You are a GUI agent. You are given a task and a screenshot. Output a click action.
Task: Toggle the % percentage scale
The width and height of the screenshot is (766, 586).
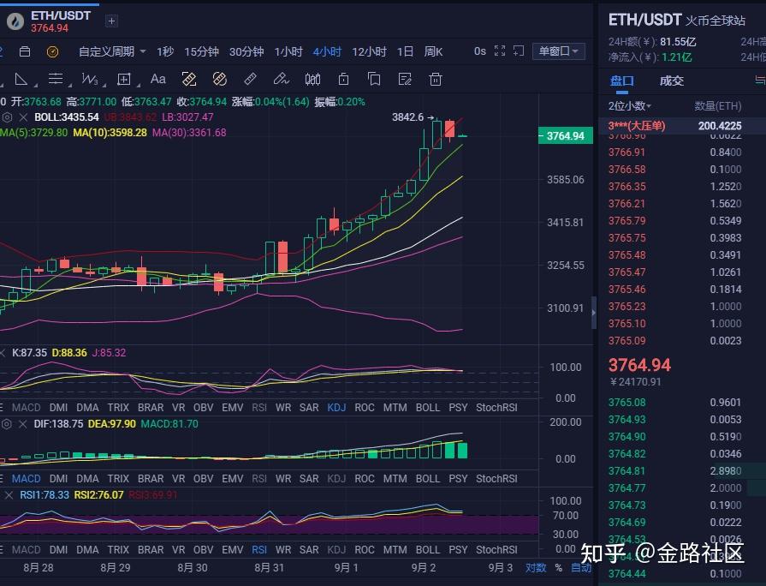tap(558, 568)
